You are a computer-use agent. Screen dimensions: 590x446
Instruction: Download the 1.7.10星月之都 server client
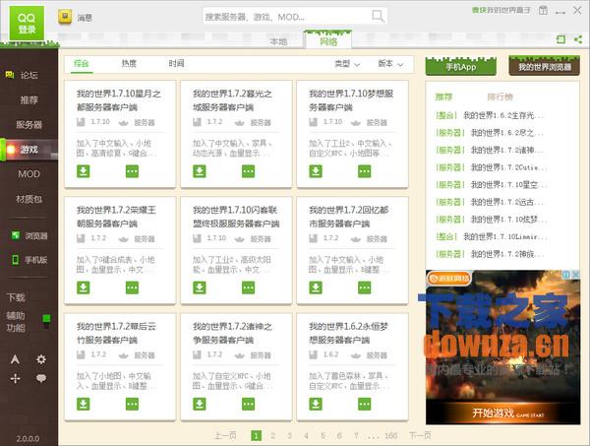click(84, 171)
